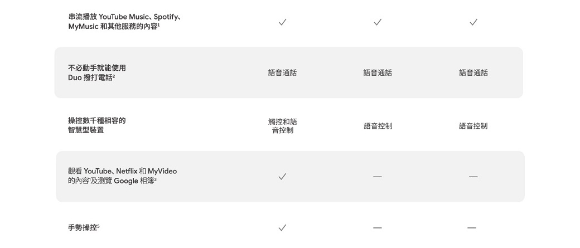This screenshot has height=248, width=580.
Task: Select the 觸控和語音控制 cell
Action: click(283, 126)
